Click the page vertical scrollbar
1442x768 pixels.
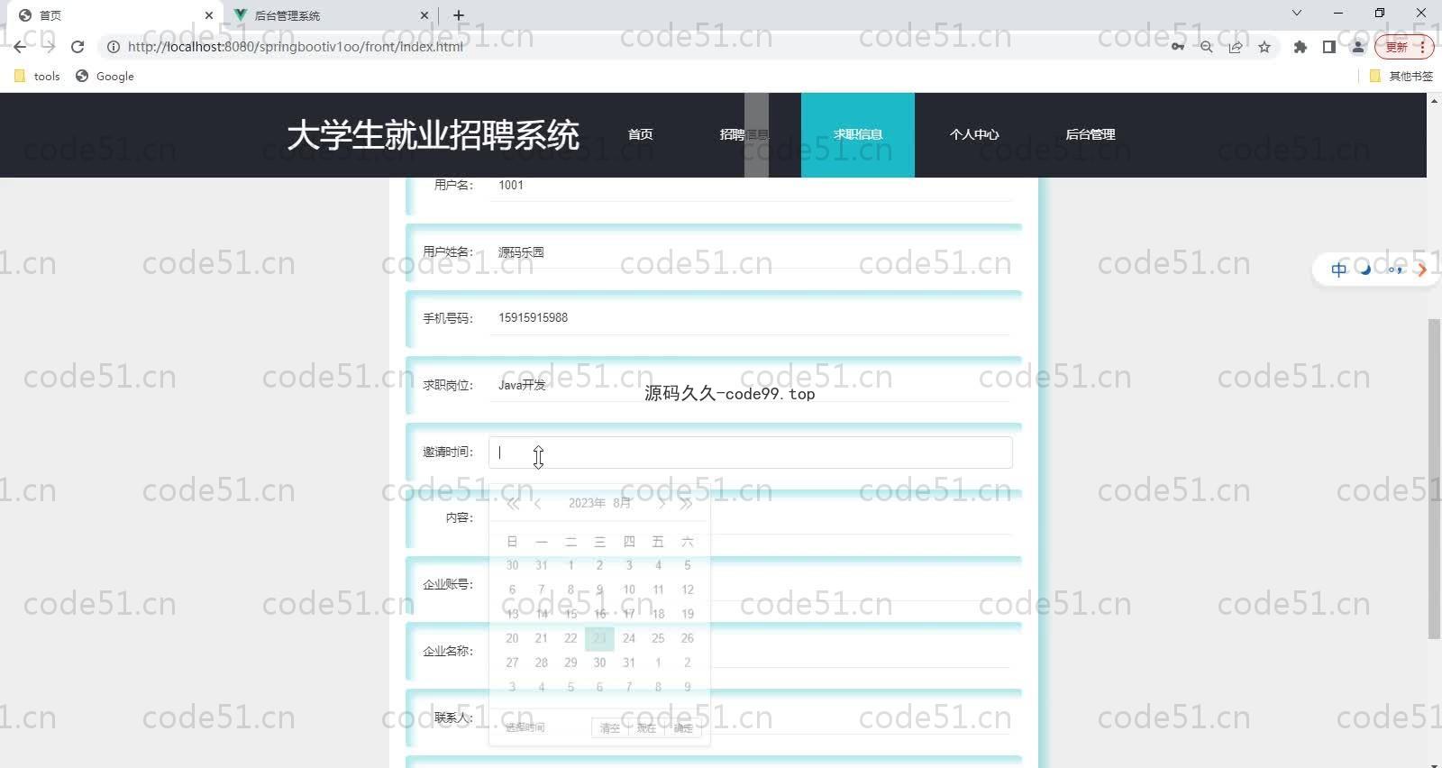click(x=1434, y=478)
